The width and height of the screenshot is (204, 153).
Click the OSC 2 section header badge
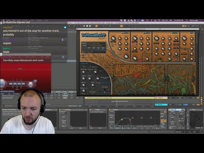tap(148, 33)
